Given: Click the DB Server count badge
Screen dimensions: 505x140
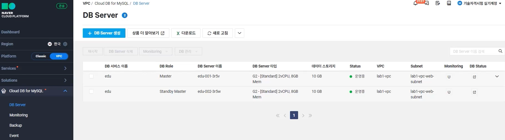Looking at the screenshot, I should (125, 15).
